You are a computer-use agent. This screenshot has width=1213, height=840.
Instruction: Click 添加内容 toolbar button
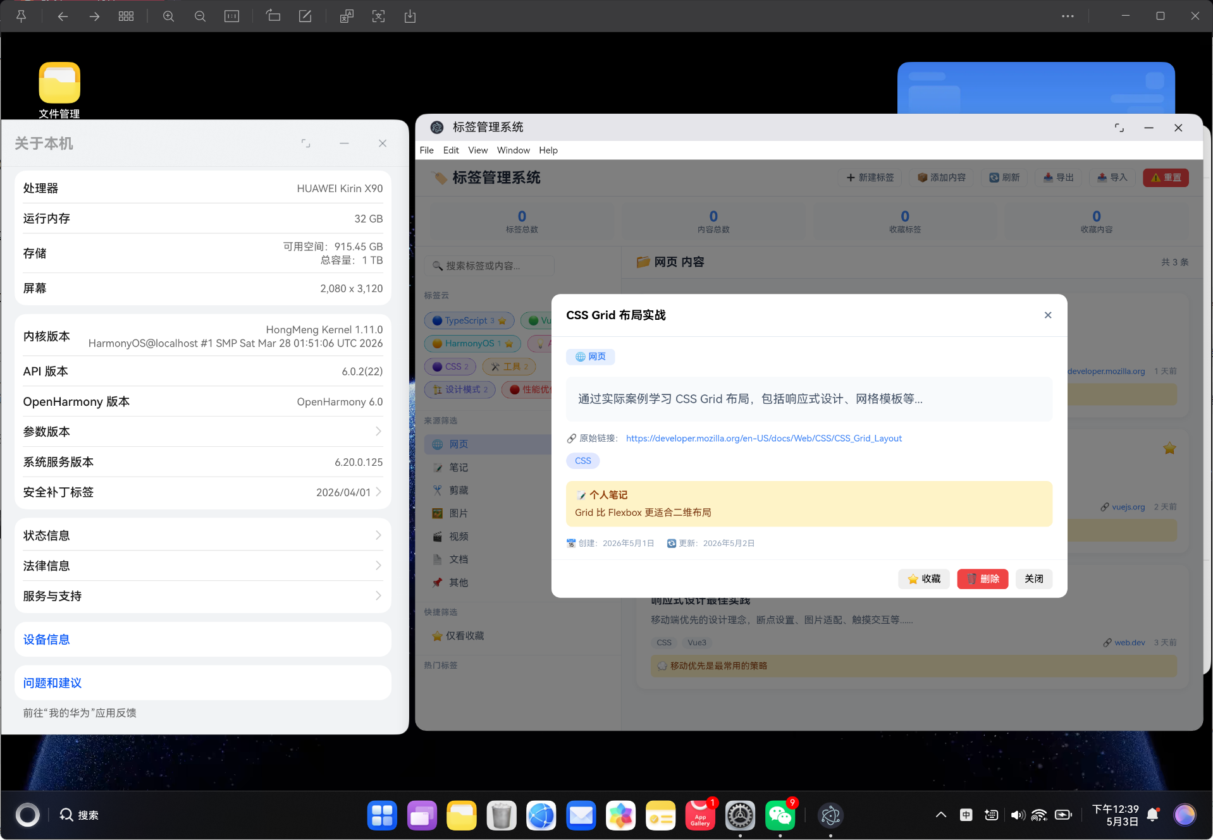[x=941, y=178]
